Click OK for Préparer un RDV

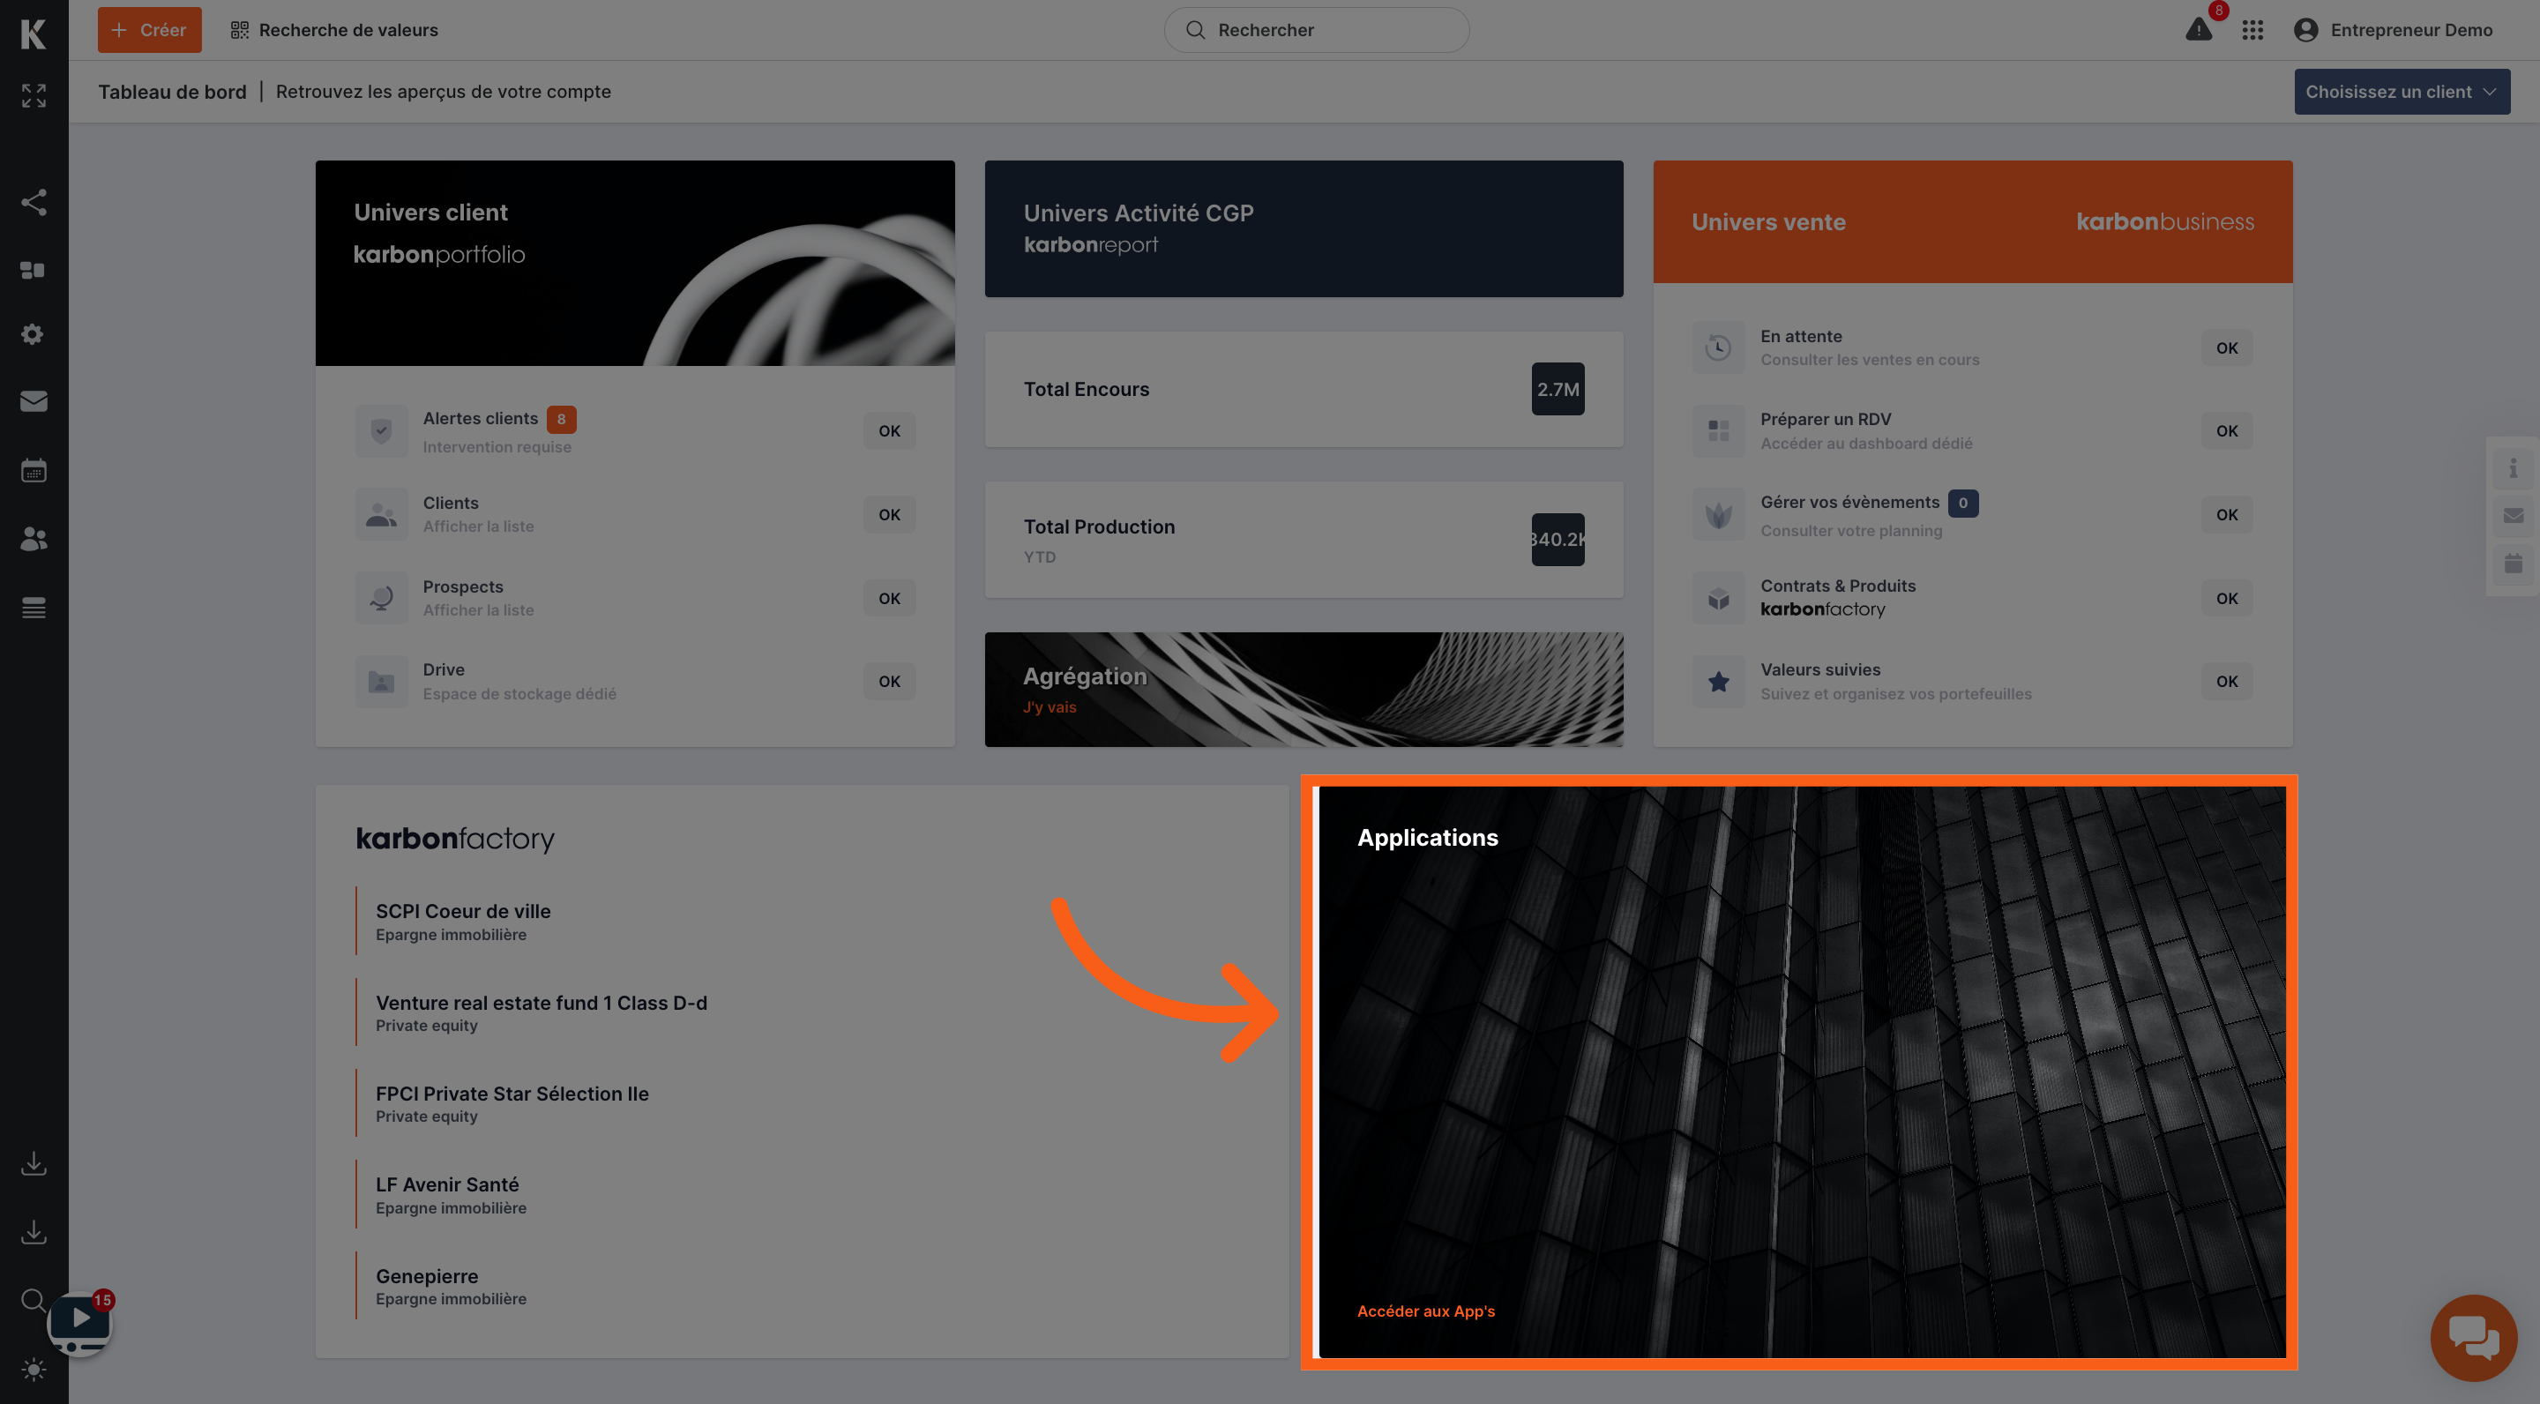2228,431
